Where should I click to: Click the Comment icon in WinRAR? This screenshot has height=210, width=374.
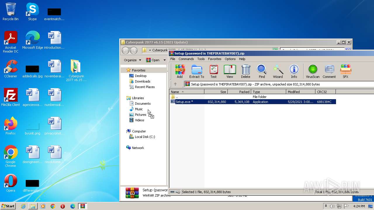[329, 71]
